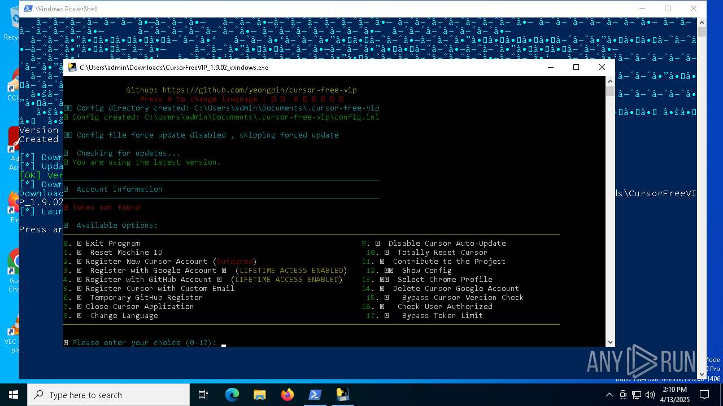The width and height of the screenshot is (723, 406).
Task: Open Windows PowerShell title bar icon menu
Action: (x=27, y=8)
